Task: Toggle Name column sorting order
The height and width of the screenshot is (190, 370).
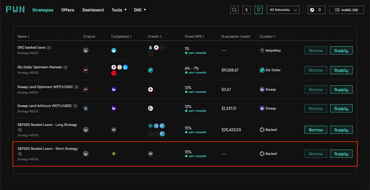Action: point(23,36)
